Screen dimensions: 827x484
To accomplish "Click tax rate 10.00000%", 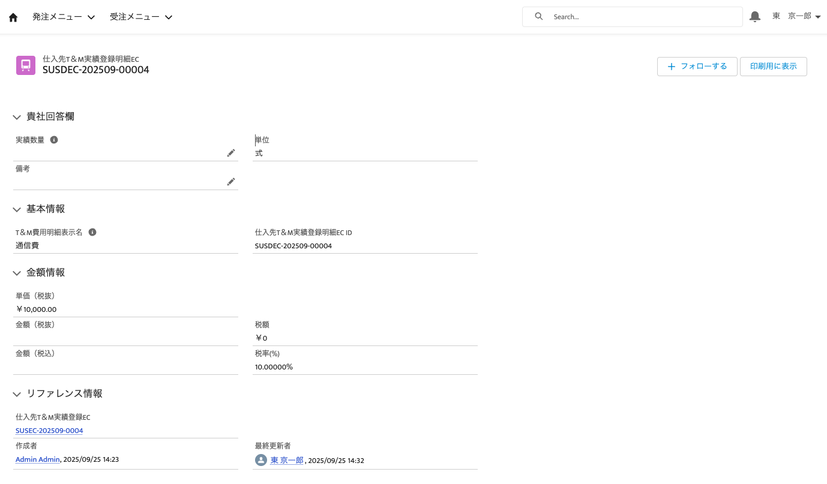I will [x=274, y=367].
